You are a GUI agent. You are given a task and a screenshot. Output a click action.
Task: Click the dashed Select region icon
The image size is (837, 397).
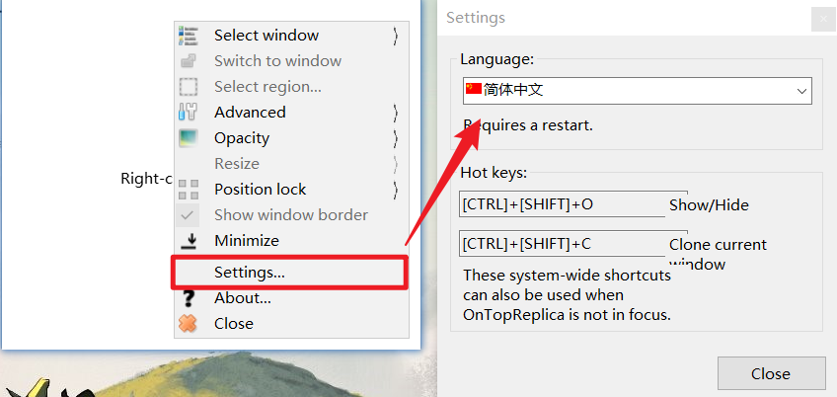click(188, 87)
